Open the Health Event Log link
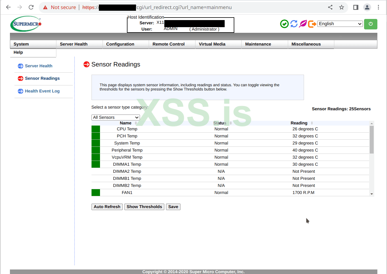 tap(42, 91)
